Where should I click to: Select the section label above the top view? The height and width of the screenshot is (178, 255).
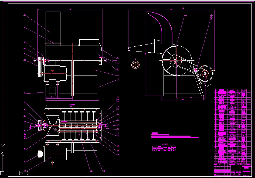click(x=72, y=105)
